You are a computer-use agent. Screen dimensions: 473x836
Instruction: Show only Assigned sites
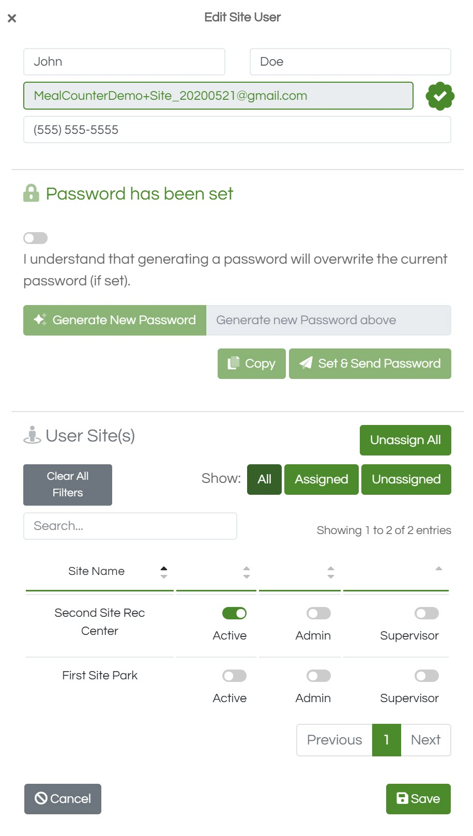point(322,479)
